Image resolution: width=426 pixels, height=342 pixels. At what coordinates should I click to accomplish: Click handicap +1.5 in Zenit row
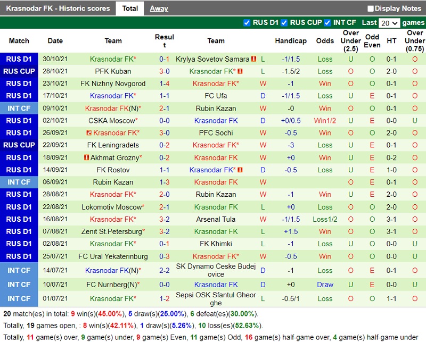point(291,231)
